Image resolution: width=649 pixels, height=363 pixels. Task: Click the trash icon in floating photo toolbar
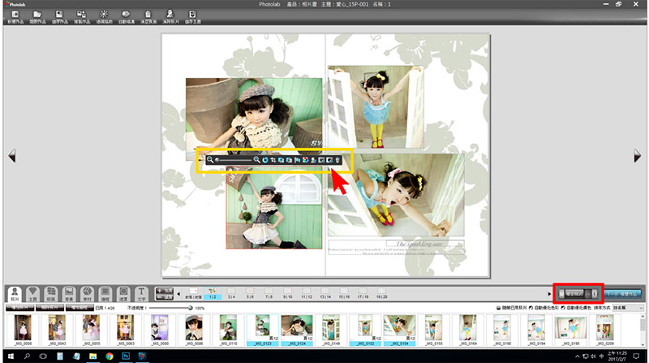click(337, 160)
